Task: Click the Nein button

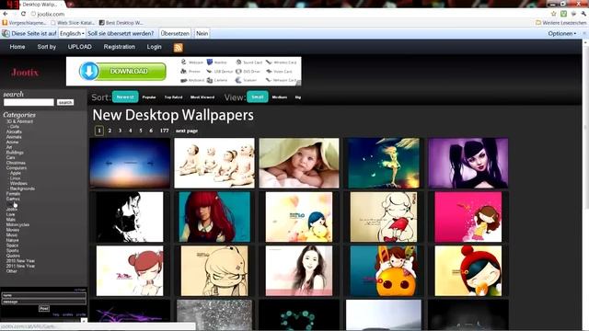Action: click(202, 33)
